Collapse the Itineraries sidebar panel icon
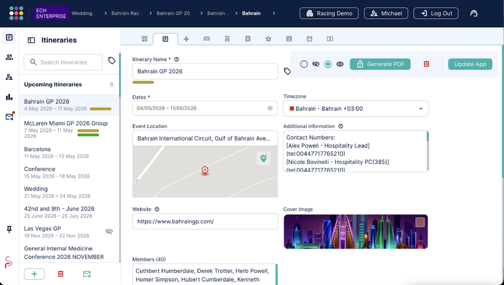This screenshot has height=285, width=504. click(x=31, y=40)
